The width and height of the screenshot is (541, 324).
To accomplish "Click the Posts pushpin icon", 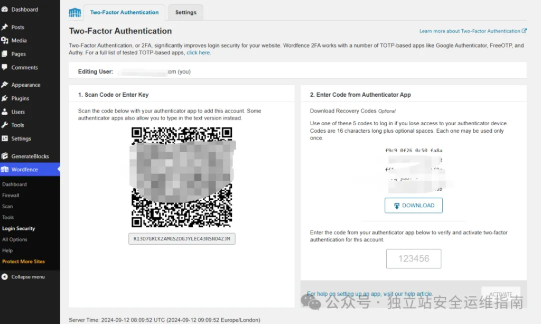I will [4, 27].
